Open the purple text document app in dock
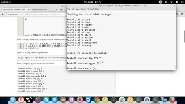Viewport: 185px width, 104px height. coord(71,100)
